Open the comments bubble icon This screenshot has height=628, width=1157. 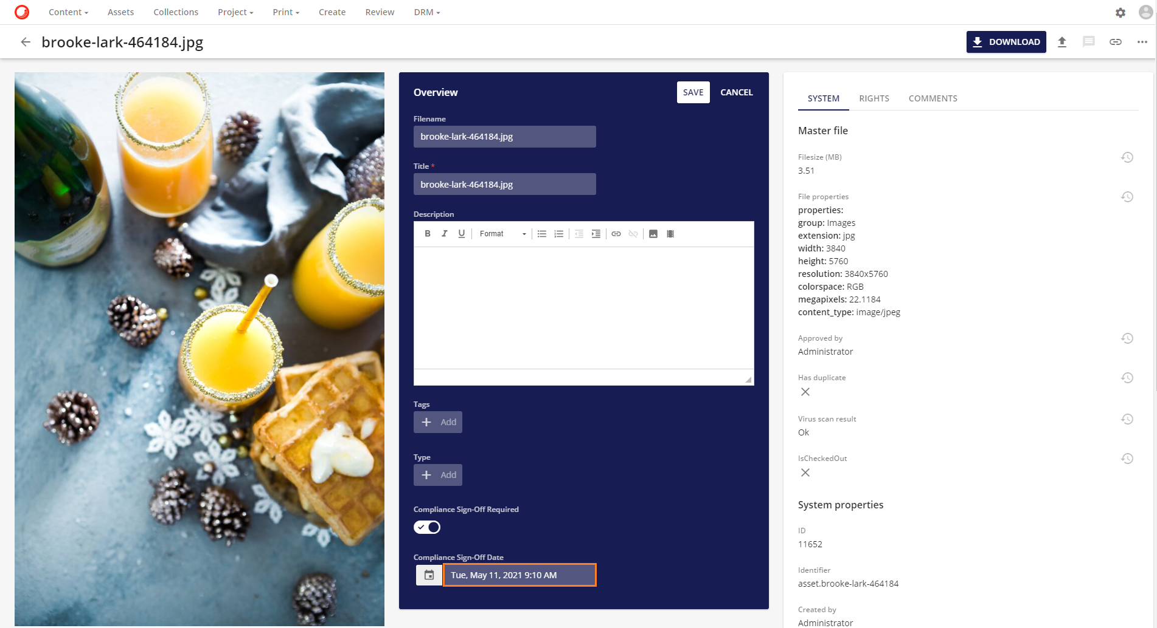pyautogui.click(x=1089, y=42)
